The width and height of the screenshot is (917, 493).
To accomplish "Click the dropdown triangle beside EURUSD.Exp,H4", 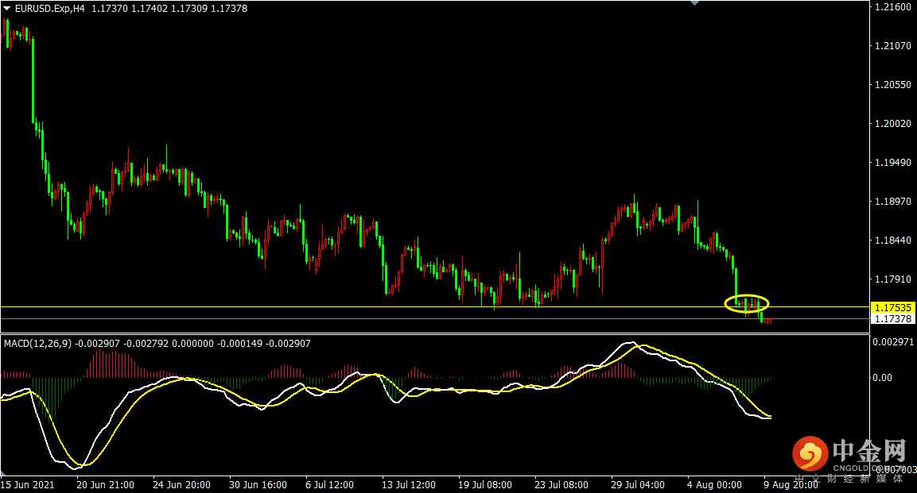I will 7,8.
